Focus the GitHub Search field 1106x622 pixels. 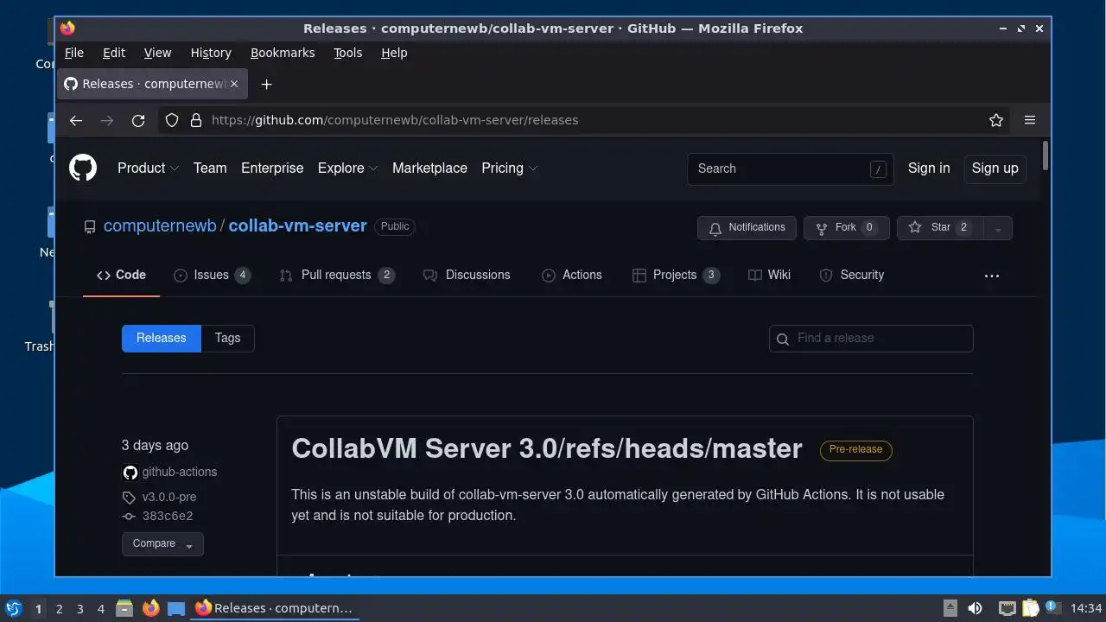791,168
